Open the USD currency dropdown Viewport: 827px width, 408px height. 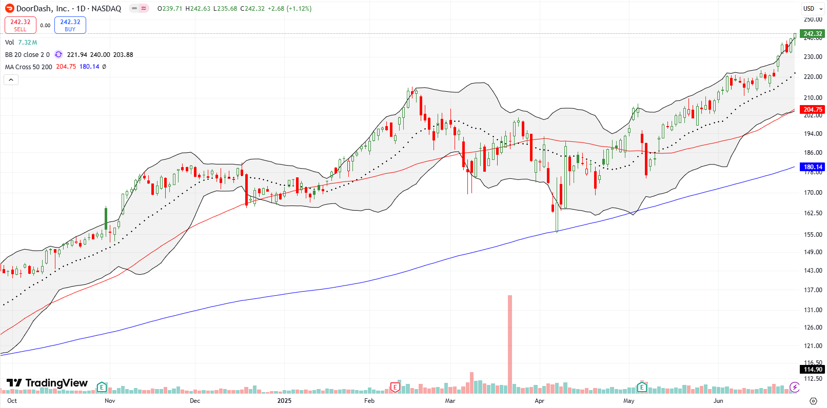(813, 8)
